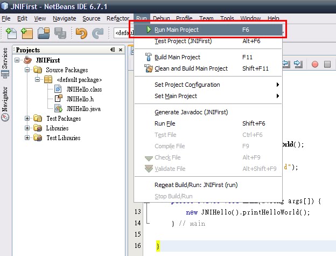Open the Navigate menu
Image resolution: width=336 pixels, height=256 pixels.
[x=65, y=18]
